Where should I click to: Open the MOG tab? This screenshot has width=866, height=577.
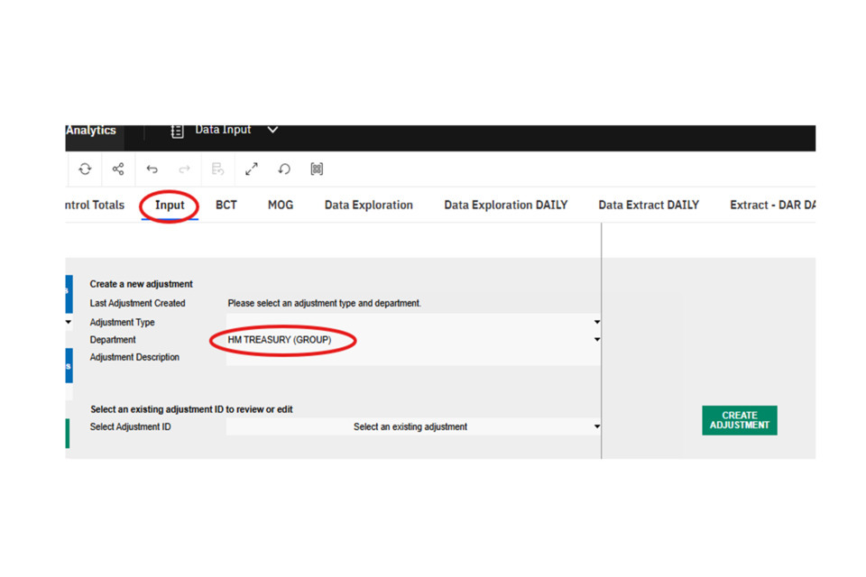click(281, 206)
